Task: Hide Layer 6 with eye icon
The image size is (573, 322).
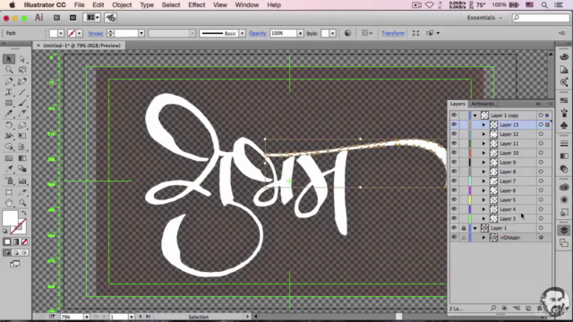Action: coord(454,191)
